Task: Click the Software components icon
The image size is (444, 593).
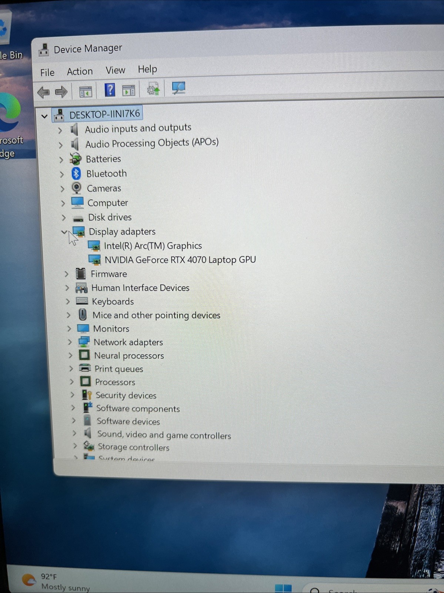Action: point(88,408)
